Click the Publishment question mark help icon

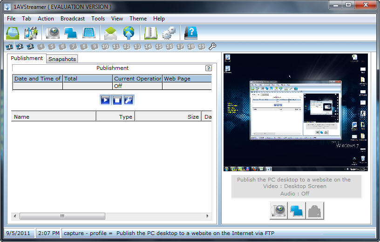click(x=209, y=68)
